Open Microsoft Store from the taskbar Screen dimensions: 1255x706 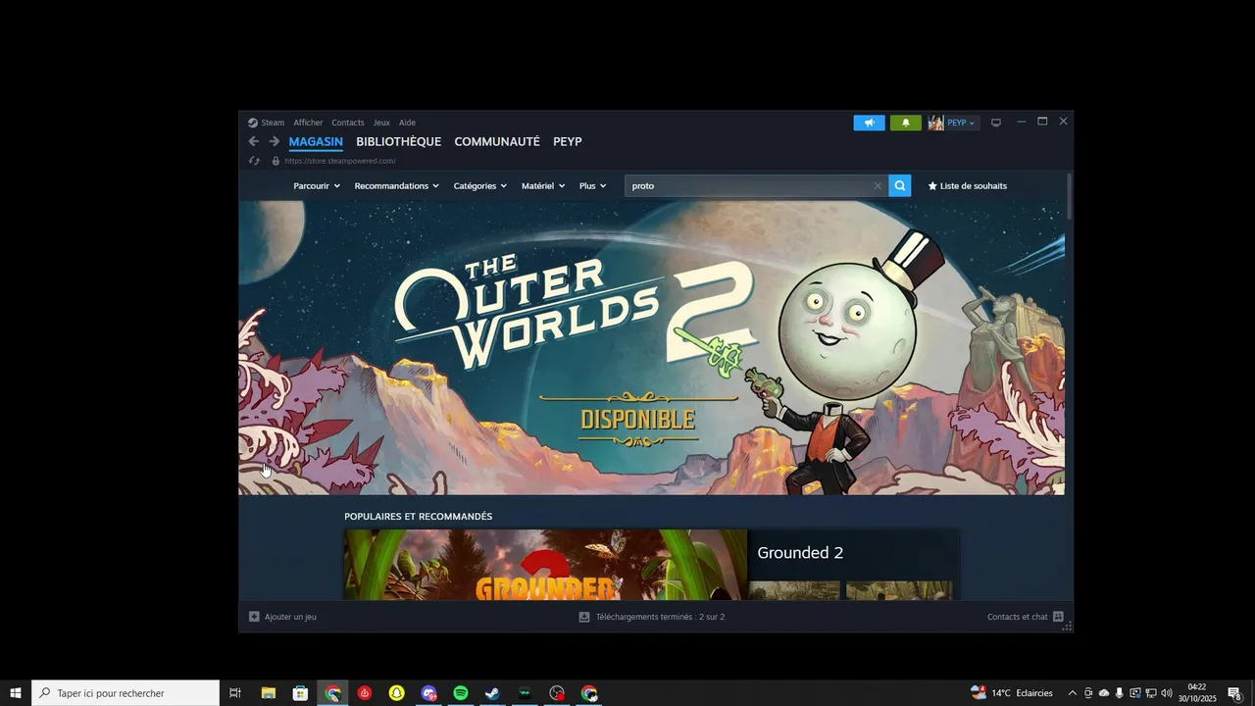pos(301,693)
